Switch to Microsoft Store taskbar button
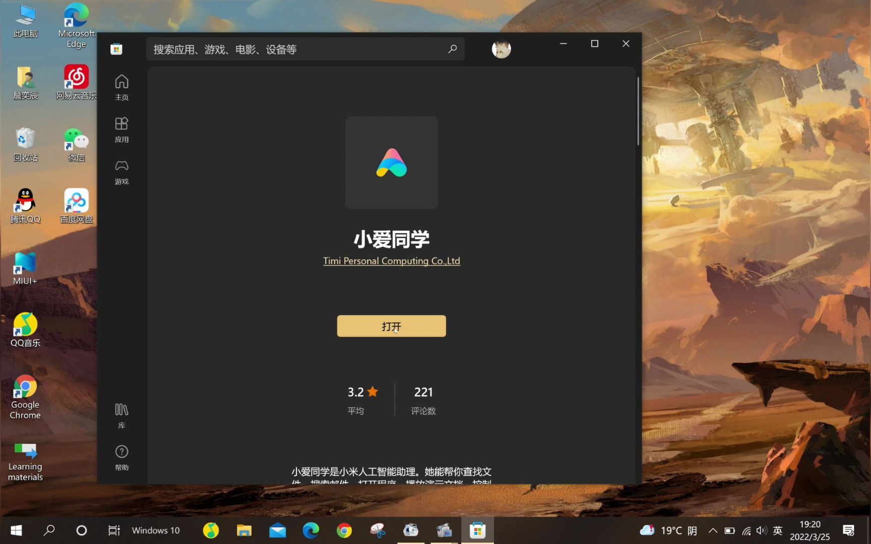This screenshot has height=544, width=871. point(477,530)
